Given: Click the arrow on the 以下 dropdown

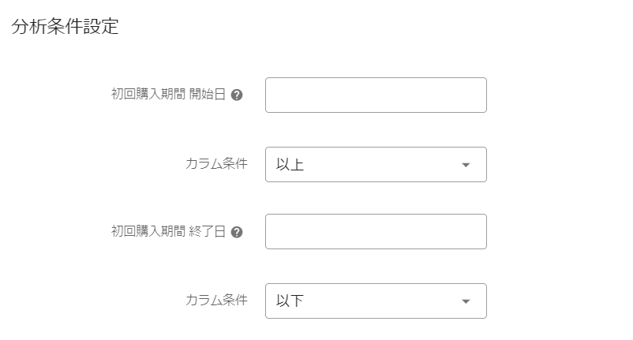Looking at the screenshot, I should pos(466,301).
